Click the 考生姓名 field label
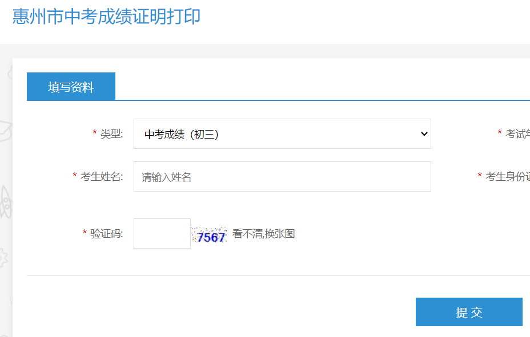Screen dimensions: 530x337 102,177
